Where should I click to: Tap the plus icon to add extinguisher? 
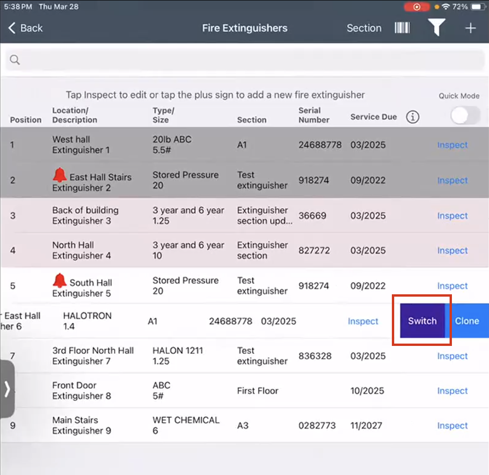coord(470,28)
